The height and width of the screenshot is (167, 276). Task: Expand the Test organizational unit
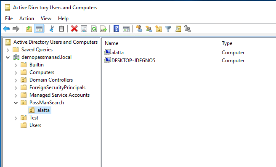pos(16,118)
